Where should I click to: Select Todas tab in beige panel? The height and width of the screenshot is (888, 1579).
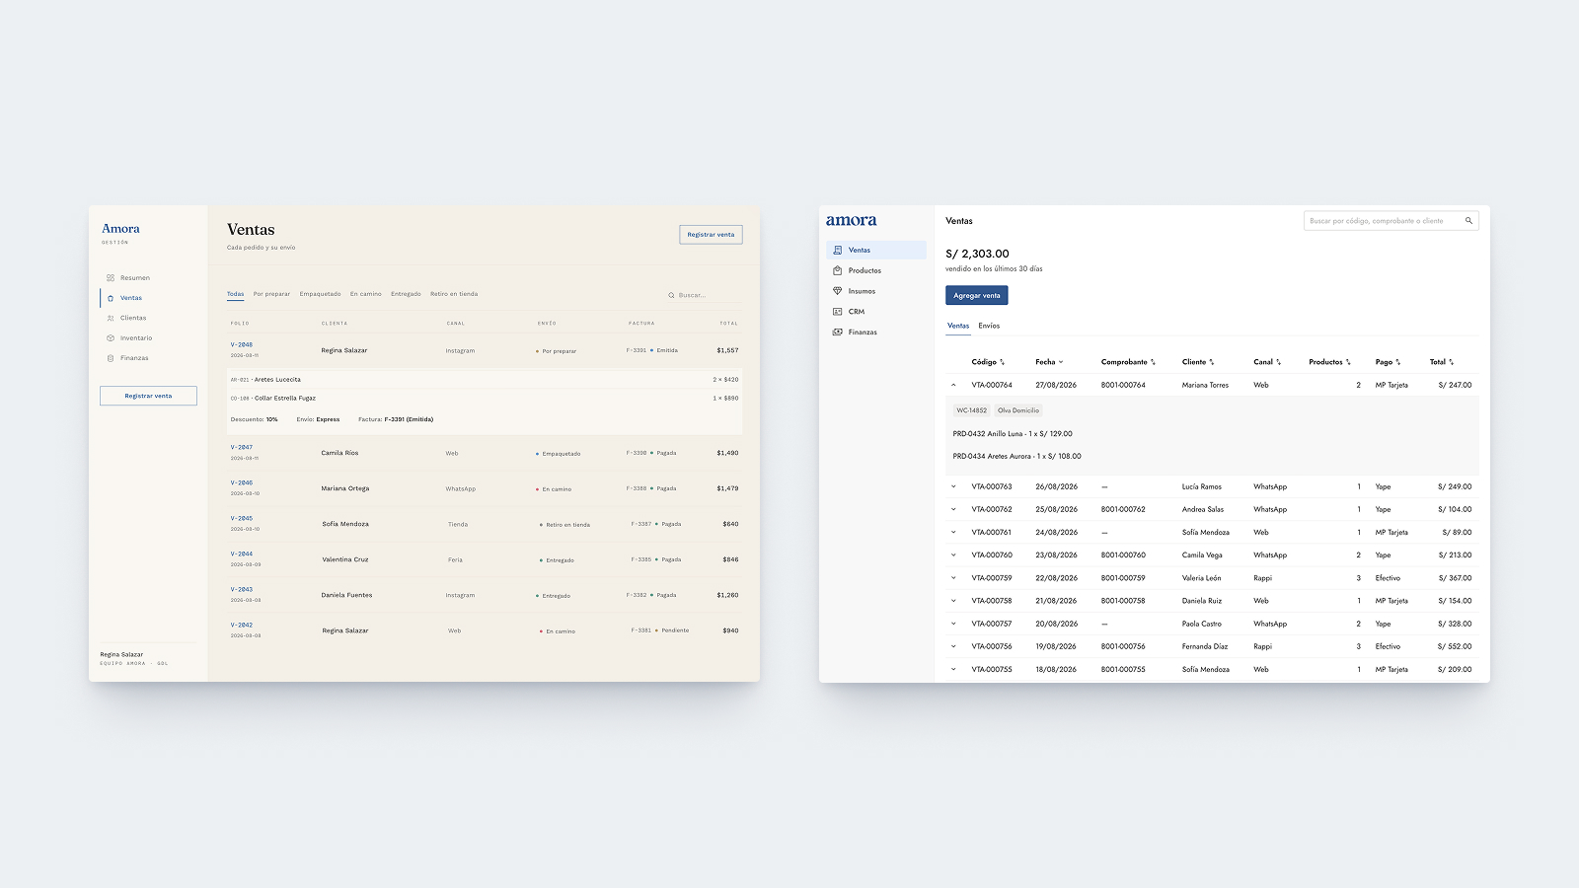point(235,294)
